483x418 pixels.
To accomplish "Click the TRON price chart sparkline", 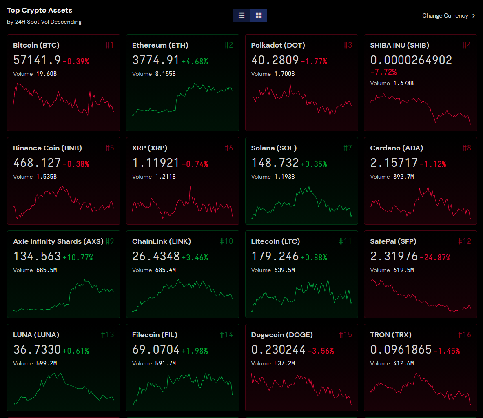I will tap(421, 389).
